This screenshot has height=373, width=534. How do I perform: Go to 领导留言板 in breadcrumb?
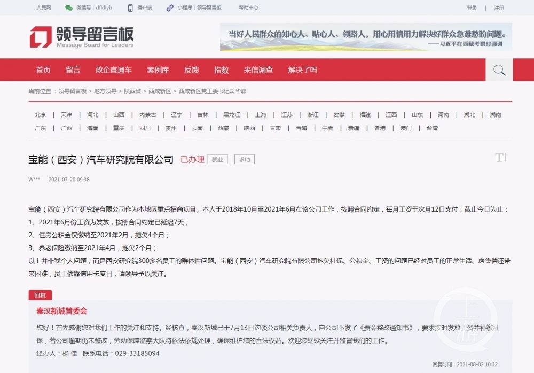pyautogui.click(x=73, y=91)
